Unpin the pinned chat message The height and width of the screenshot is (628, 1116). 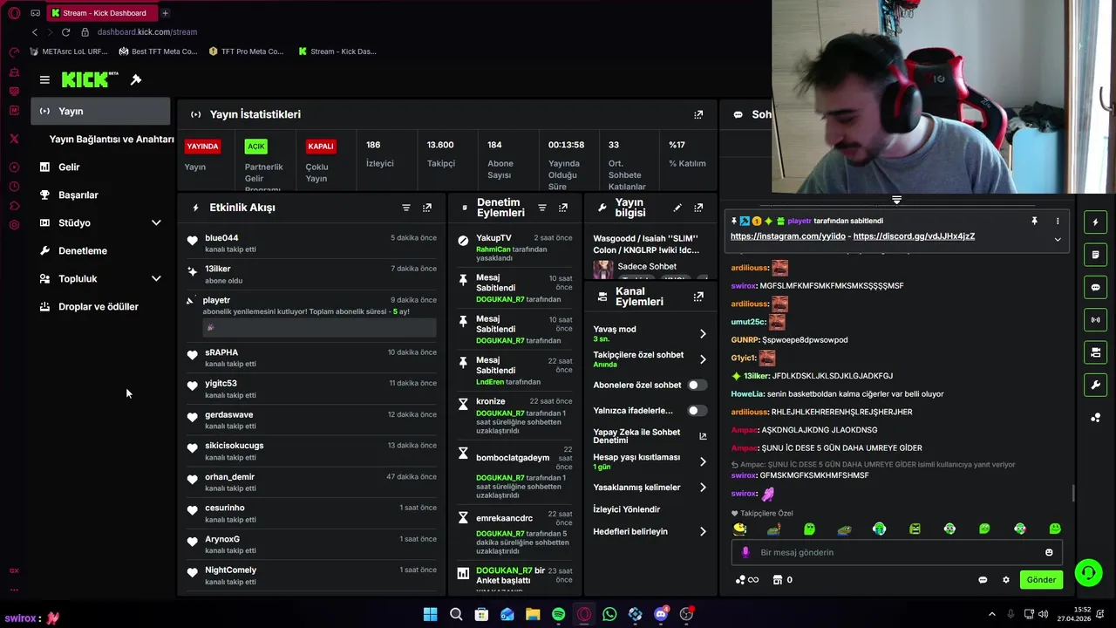(x=1035, y=222)
